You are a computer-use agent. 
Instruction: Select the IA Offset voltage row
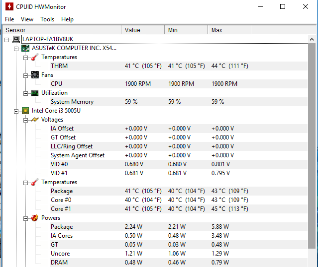tap(179, 129)
